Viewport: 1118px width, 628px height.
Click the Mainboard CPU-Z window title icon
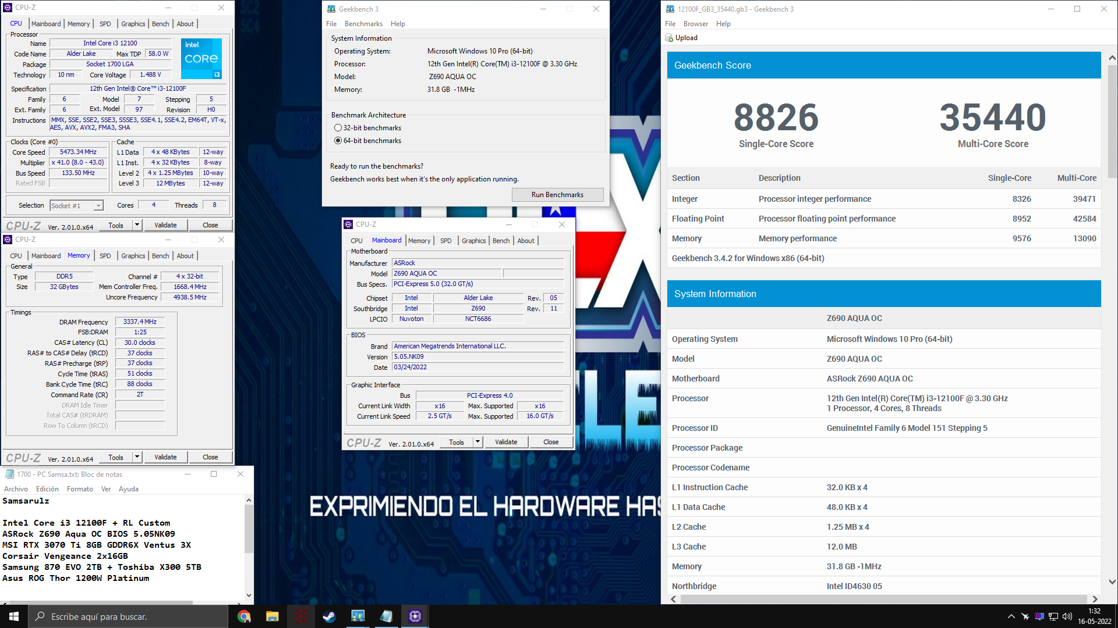[x=348, y=224]
